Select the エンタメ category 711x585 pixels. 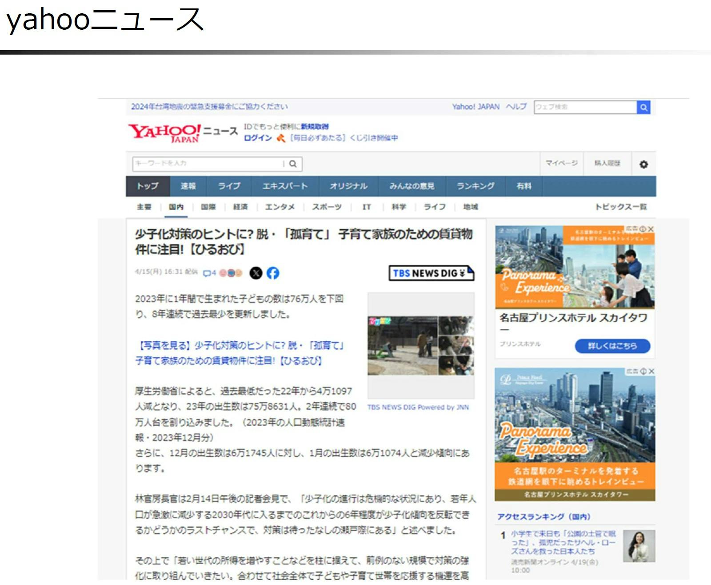click(280, 207)
